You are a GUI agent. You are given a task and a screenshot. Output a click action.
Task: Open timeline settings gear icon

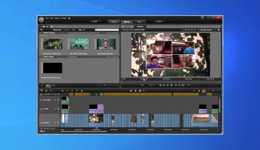pyautogui.click(x=46, y=91)
